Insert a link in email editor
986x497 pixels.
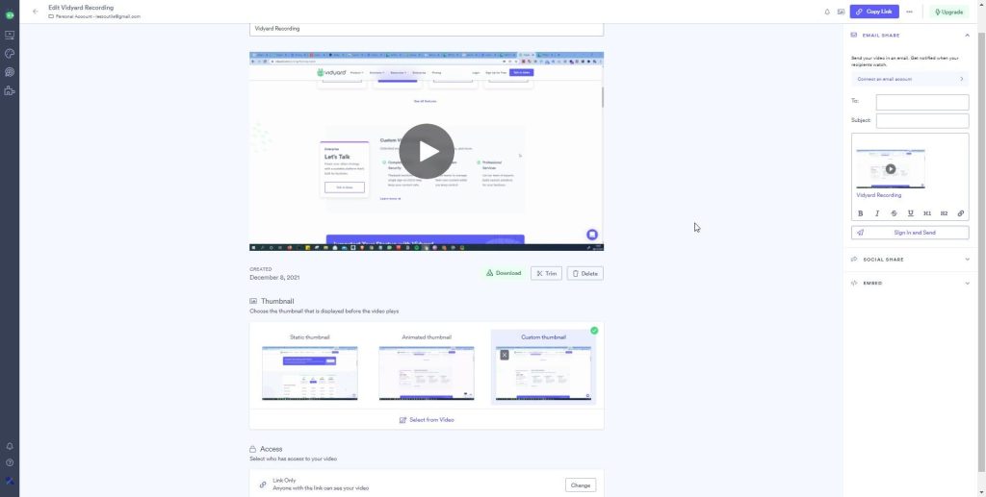[961, 213]
